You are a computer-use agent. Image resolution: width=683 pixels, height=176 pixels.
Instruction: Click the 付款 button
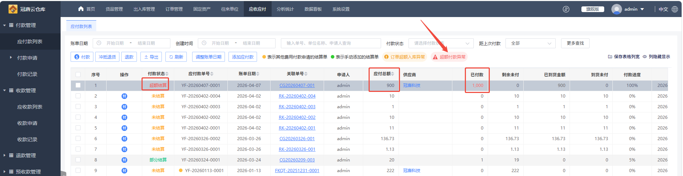click(x=82, y=57)
